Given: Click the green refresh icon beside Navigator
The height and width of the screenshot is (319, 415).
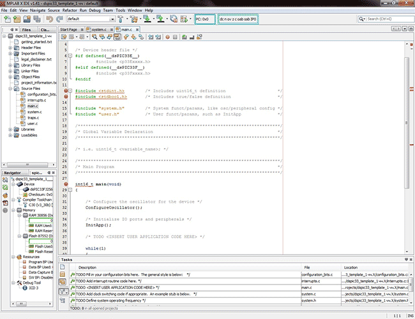Looking at the screenshot, I should (5, 188).
